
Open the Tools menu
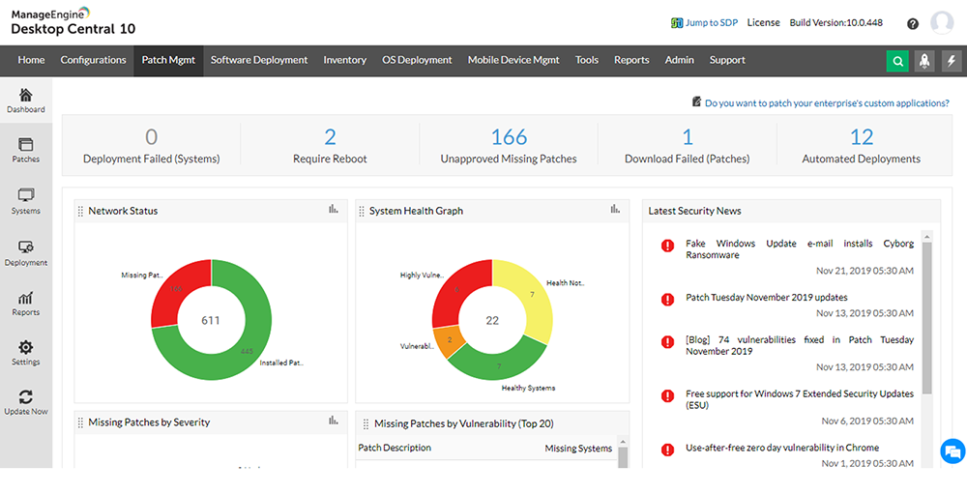pos(587,61)
